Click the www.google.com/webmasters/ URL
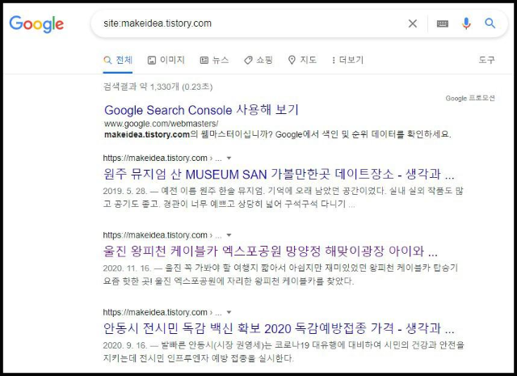The height and width of the screenshot is (376, 517). [x=161, y=124]
